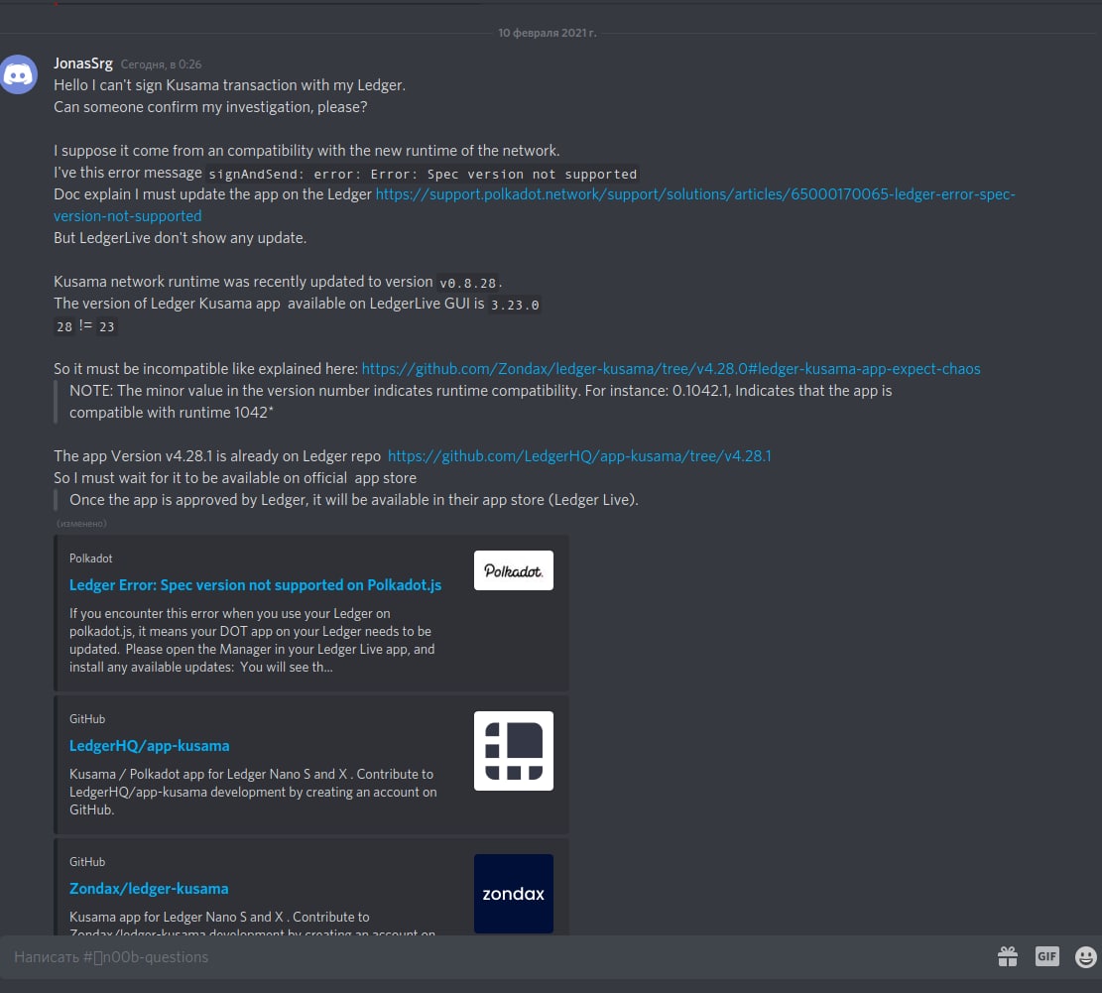
Task: Click JonasSrg's Discord avatar
Action: (x=18, y=73)
